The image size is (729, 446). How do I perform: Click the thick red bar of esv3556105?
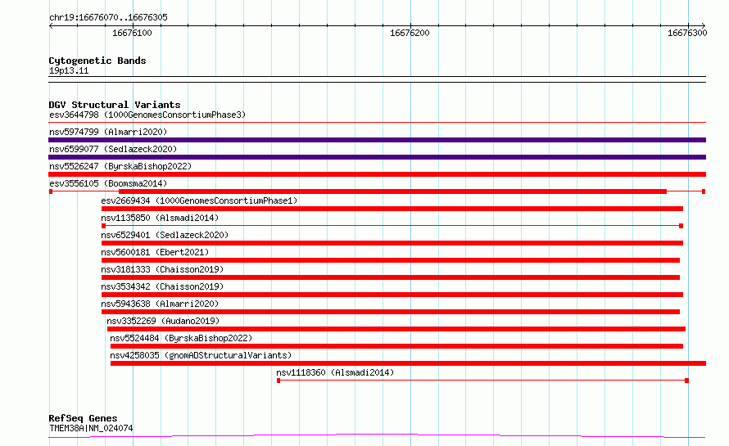pyautogui.click(x=393, y=191)
